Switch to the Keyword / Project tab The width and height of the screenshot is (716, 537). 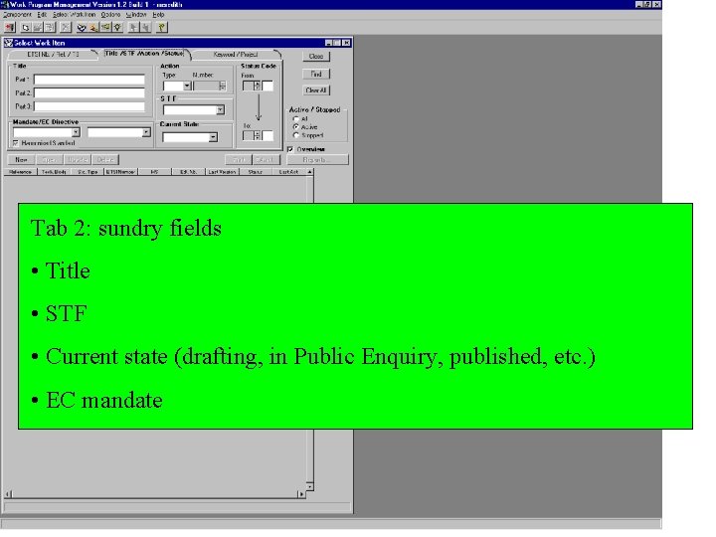click(236, 55)
